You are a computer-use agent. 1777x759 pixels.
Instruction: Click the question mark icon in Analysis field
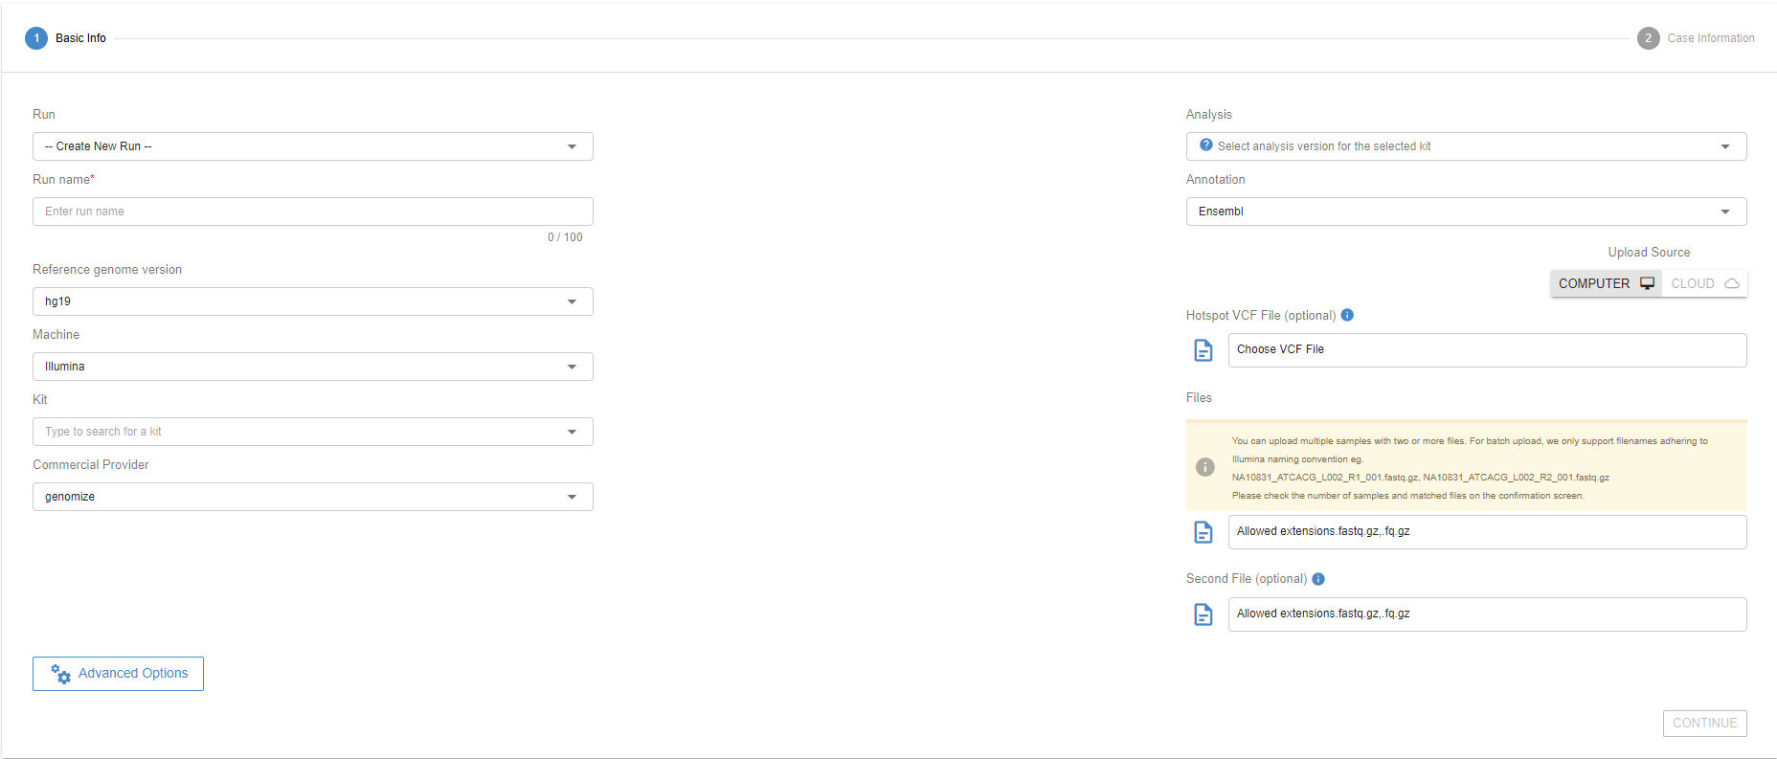1206,145
